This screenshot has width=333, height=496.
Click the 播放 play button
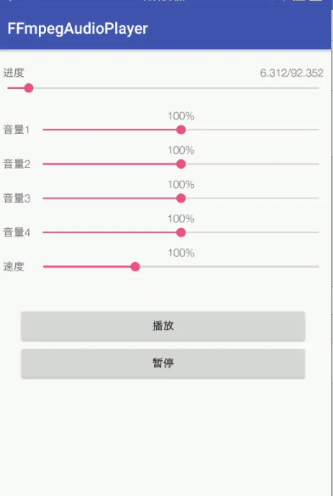pos(163,326)
